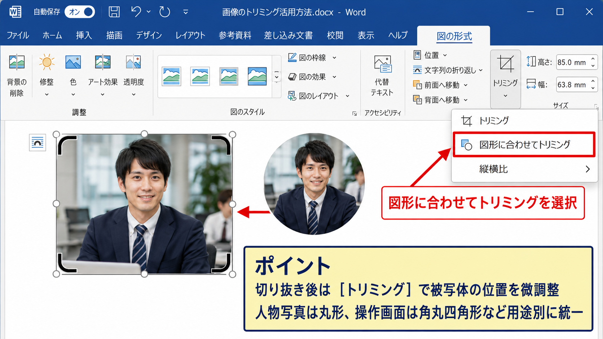
Task: Open 図のスタイル dialog launcher
Action: pos(355,113)
